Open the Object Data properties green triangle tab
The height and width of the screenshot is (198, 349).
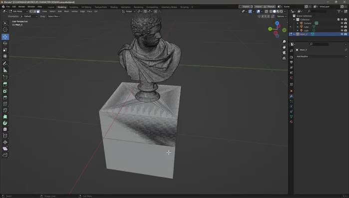pyautogui.click(x=291, y=117)
